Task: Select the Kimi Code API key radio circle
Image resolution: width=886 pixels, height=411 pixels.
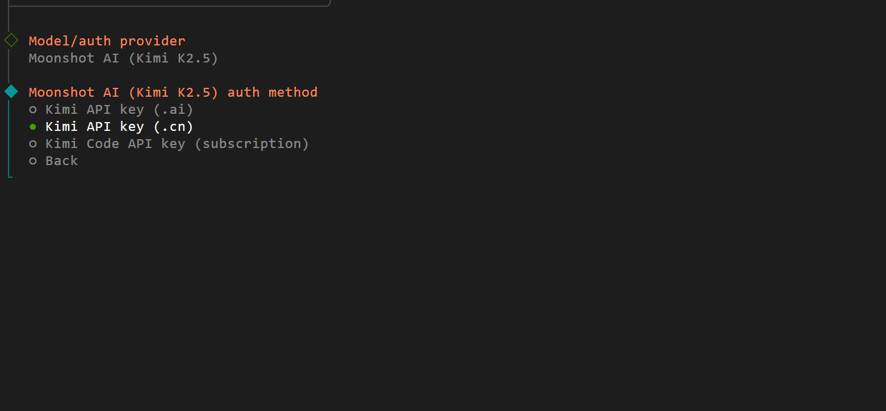Action: [x=33, y=144]
